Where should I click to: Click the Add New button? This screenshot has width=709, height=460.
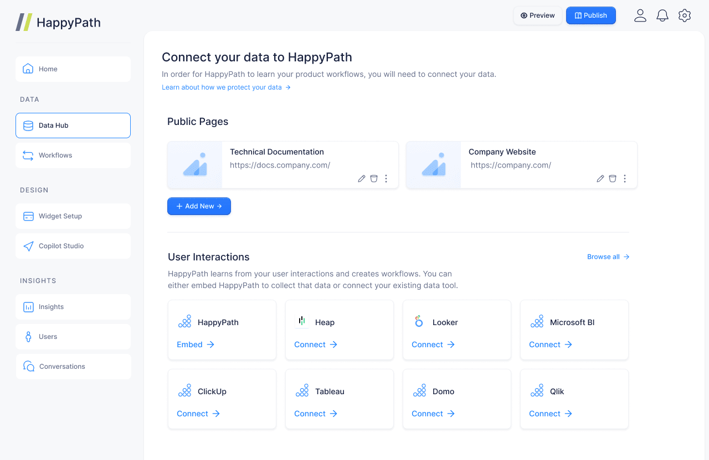click(199, 206)
